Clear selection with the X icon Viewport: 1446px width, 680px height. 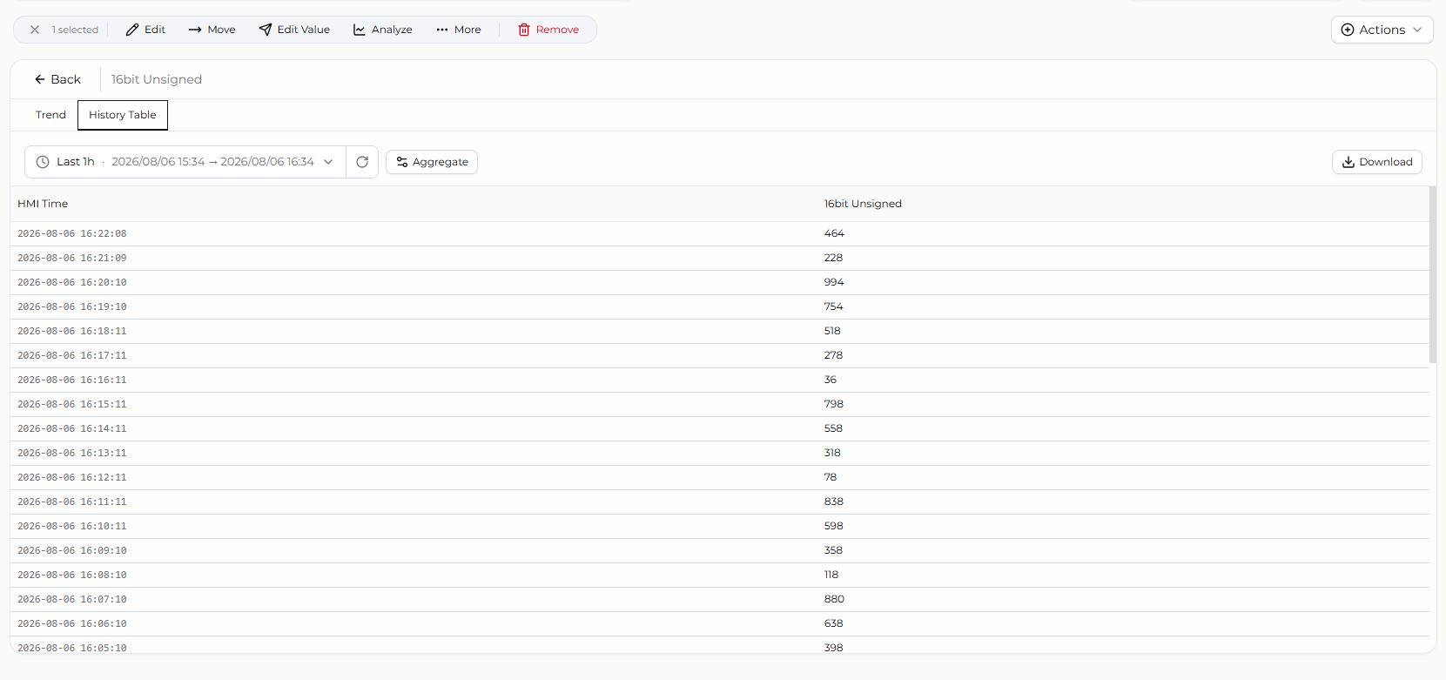point(35,30)
